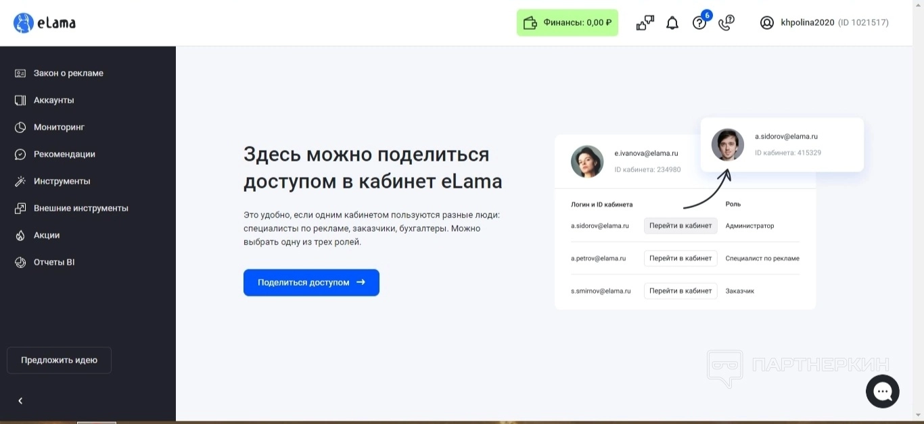This screenshot has height=424, width=924.
Task: Click the phone support icon
Action: pos(726,23)
